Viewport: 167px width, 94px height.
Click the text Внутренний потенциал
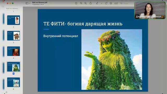click(x=61, y=36)
